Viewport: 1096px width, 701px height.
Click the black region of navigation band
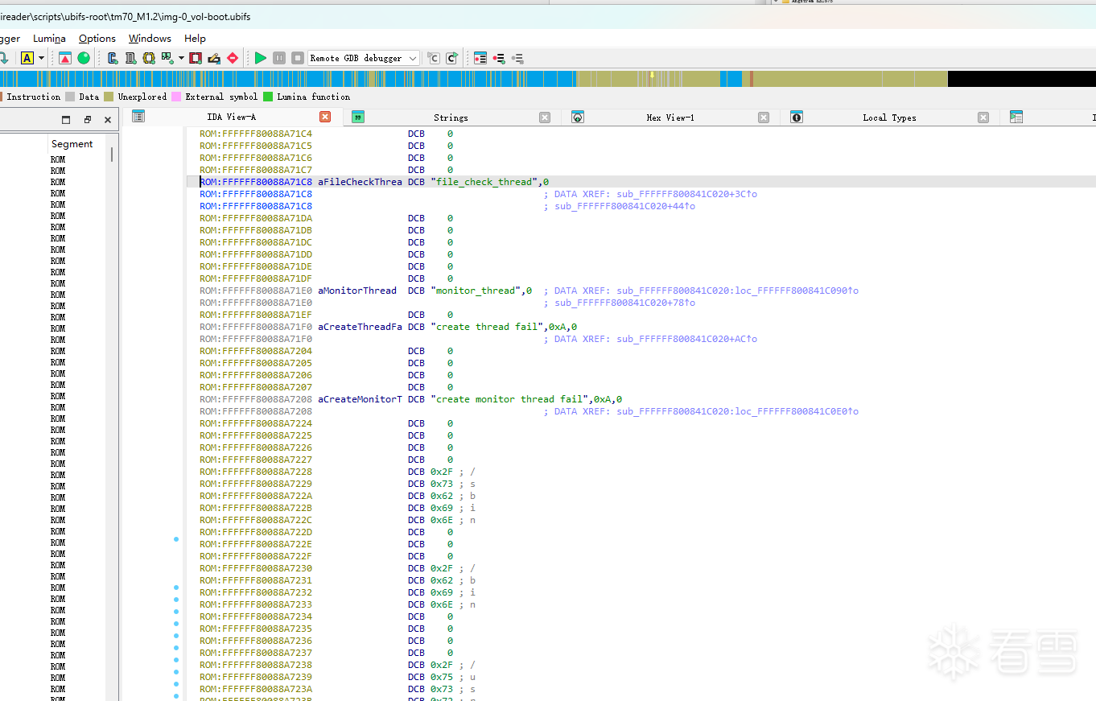coord(1020,79)
